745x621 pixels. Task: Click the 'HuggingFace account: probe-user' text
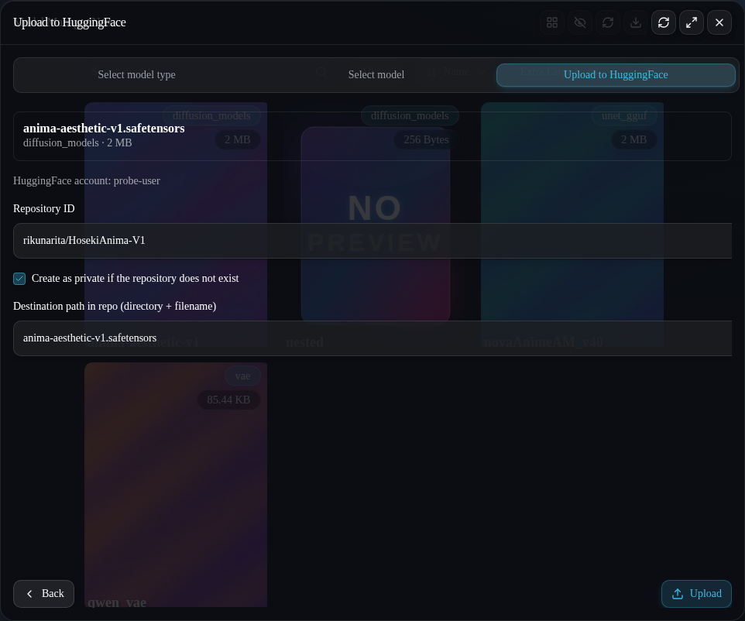coord(87,180)
